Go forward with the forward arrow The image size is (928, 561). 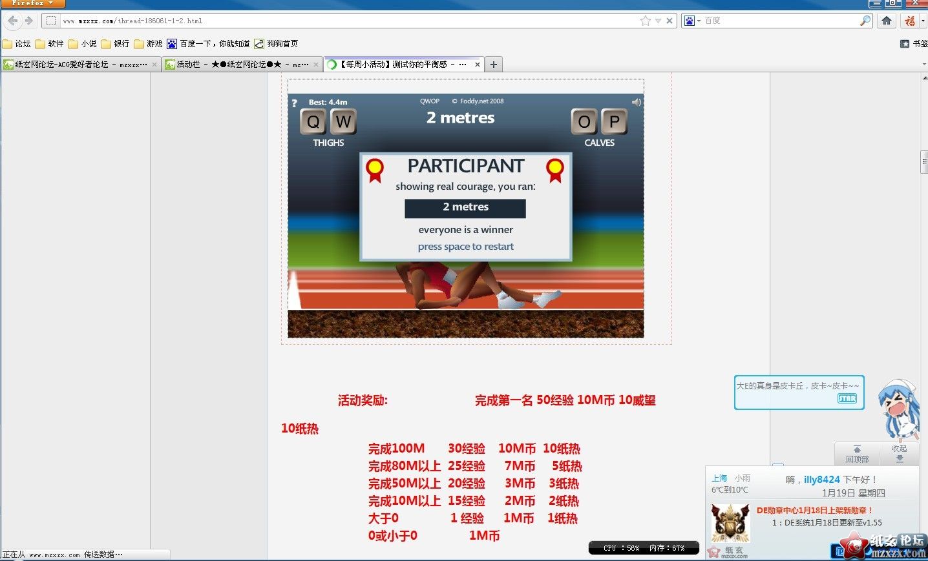pos(28,21)
